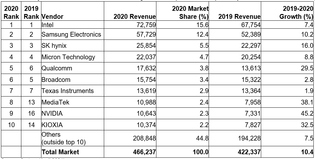
Task: Click Others market share 44.8
Action: [202, 138]
